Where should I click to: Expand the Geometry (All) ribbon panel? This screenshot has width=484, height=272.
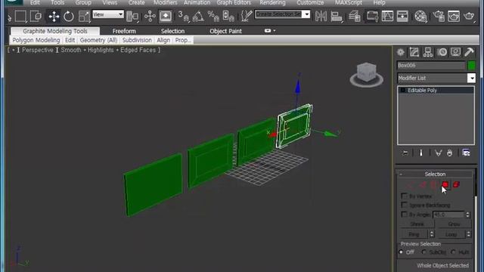98,40
